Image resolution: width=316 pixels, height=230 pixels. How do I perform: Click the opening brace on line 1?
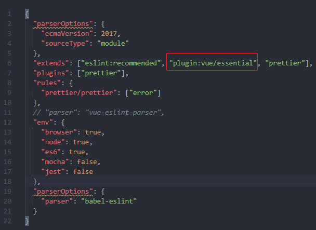point(27,14)
